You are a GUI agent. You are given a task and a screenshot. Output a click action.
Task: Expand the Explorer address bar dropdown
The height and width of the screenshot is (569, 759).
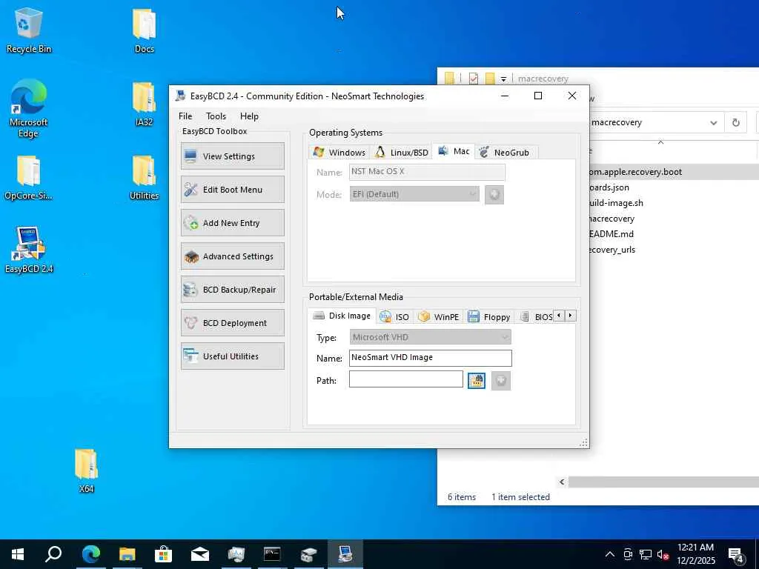(x=714, y=123)
